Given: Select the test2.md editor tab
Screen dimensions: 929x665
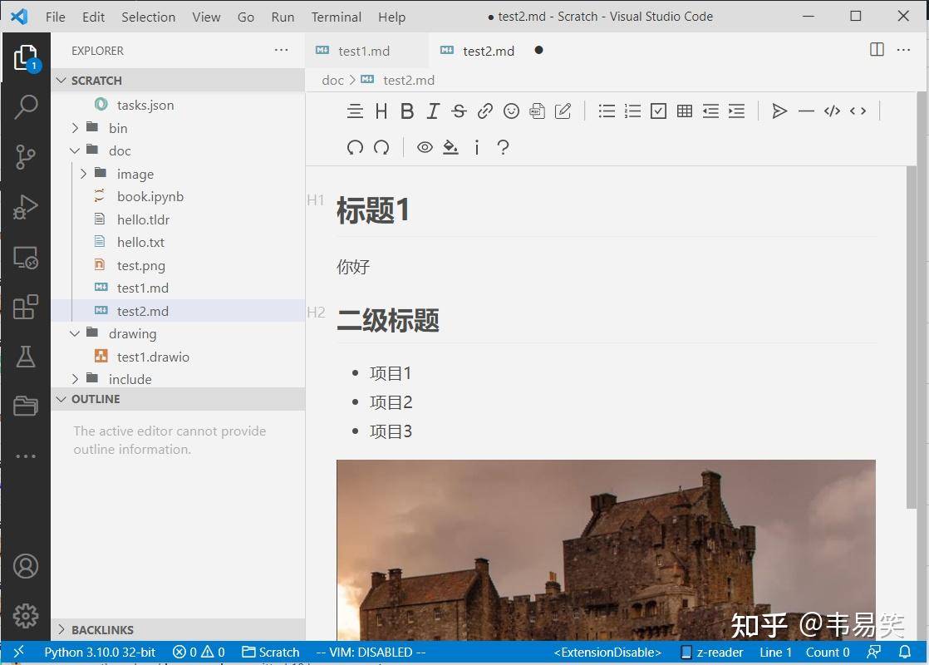Looking at the screenshot, I should pyautogui.click(x=489, y=51).
